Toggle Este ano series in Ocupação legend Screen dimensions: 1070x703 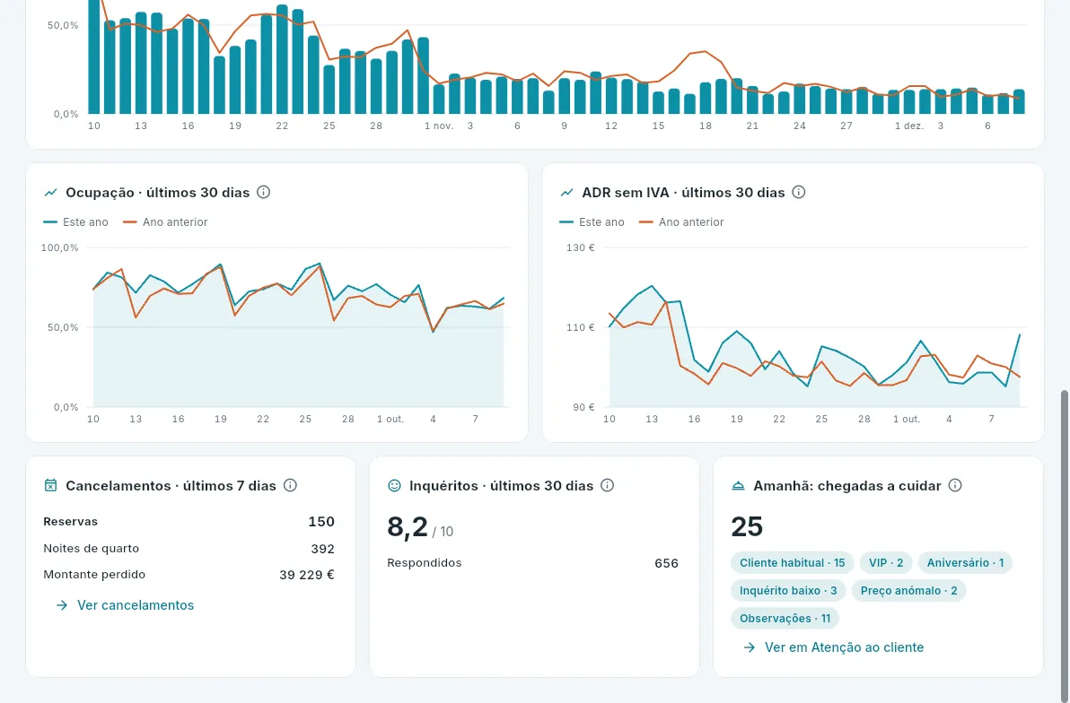(75, 222)
